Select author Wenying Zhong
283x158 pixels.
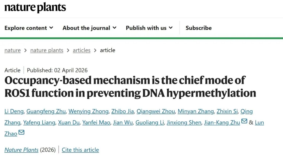88,111
